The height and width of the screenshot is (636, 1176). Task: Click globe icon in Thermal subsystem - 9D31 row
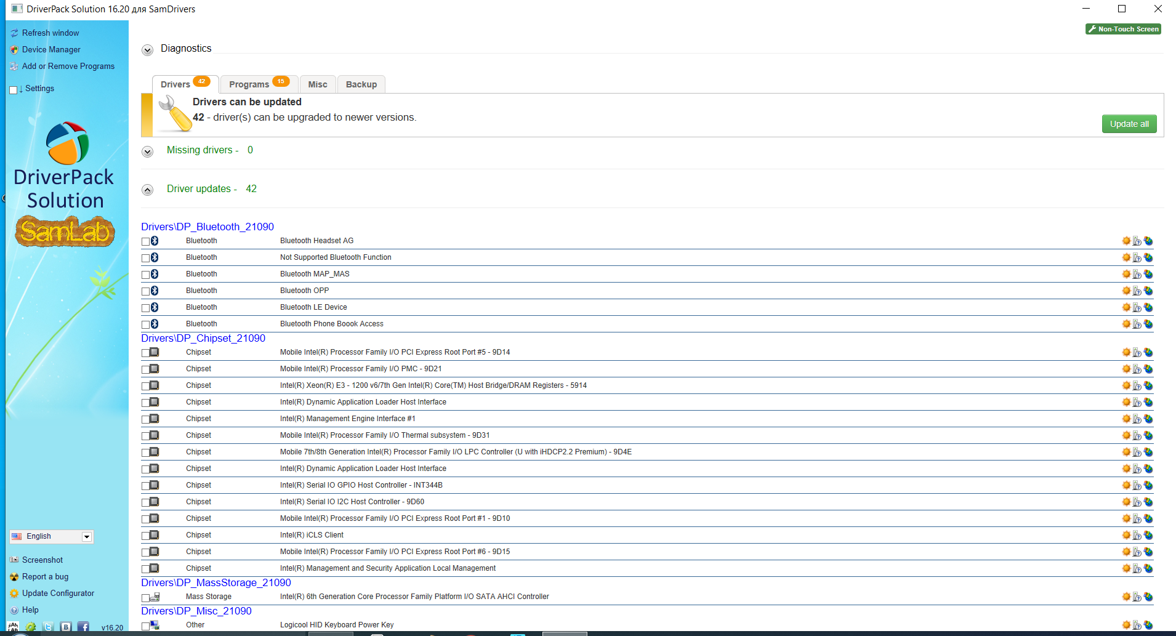[1148, 435]
